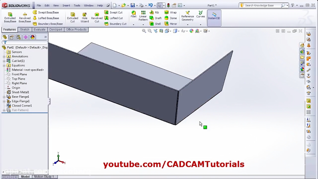
Task: Open the Fillet dropdown arrow
Action: [134, 24]
